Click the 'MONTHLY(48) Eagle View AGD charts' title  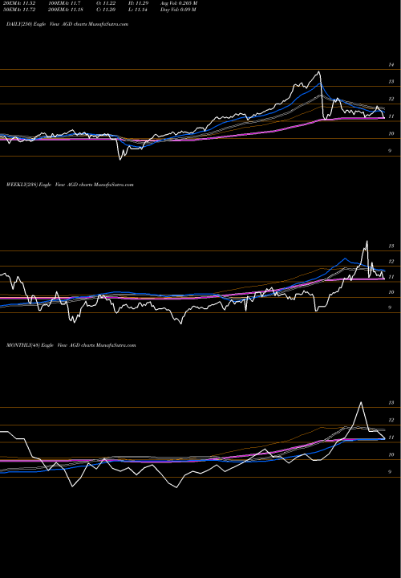click(71, 345)
